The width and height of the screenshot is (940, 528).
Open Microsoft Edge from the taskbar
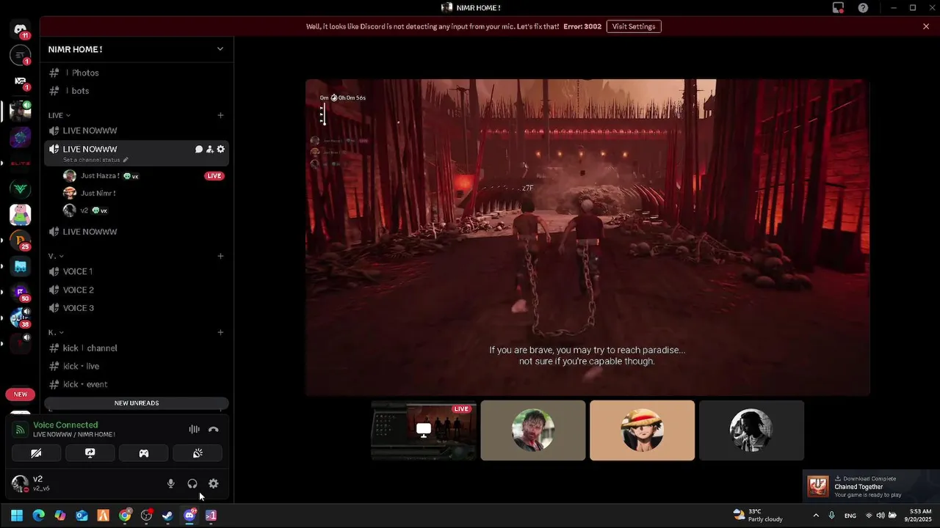(39, 516)
